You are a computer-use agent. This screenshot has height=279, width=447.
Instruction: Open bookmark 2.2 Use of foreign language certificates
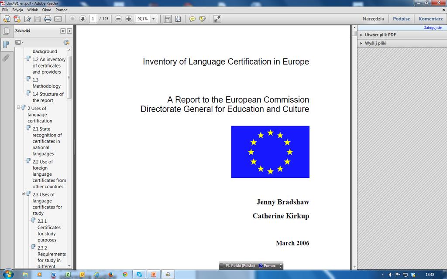pyautogui.click(x=49, y=174)
